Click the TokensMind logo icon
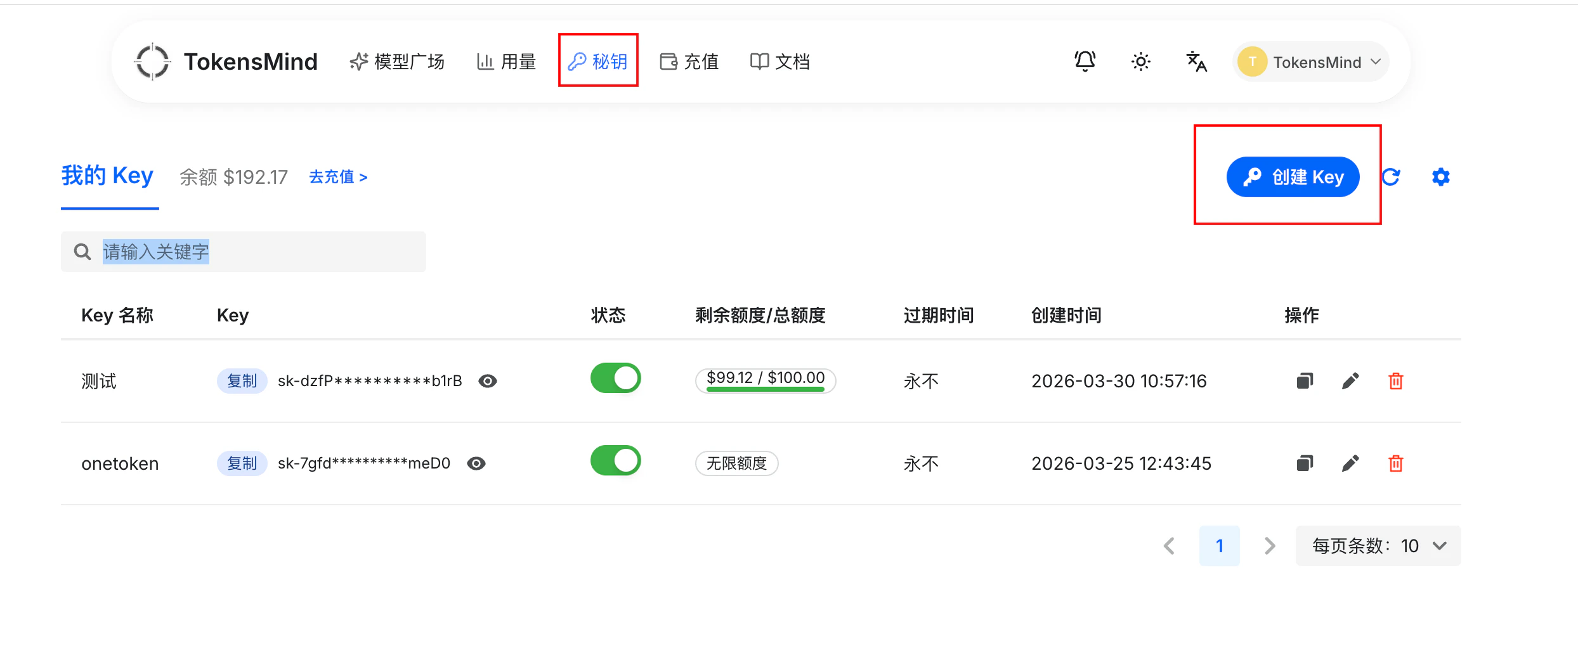This screenshot has width=1578, height=653. pos(152,61)
